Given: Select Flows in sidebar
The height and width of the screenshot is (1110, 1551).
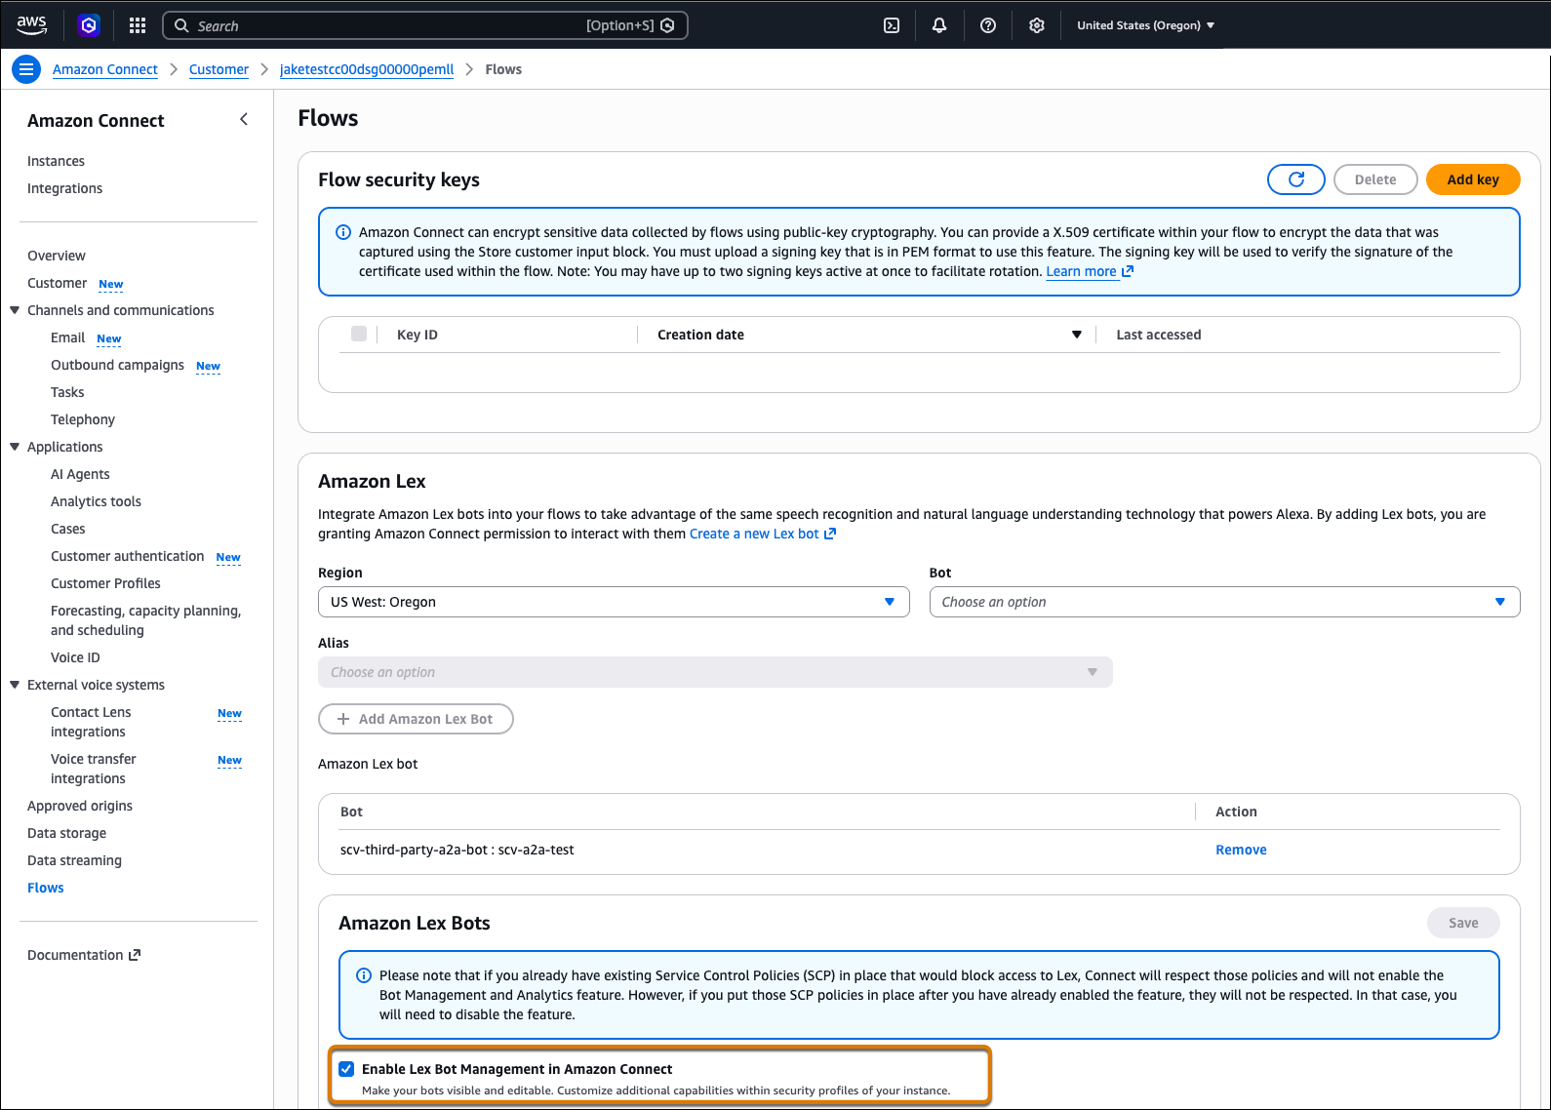Looking at the screenshot, I should click(45, 888).
